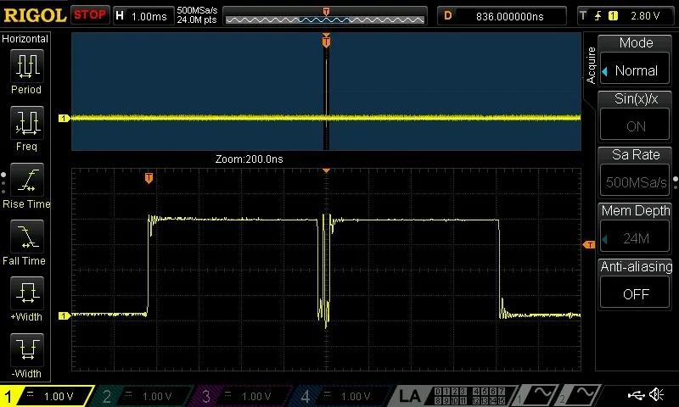Select the channel 1 tab

[x=48, y=396]
